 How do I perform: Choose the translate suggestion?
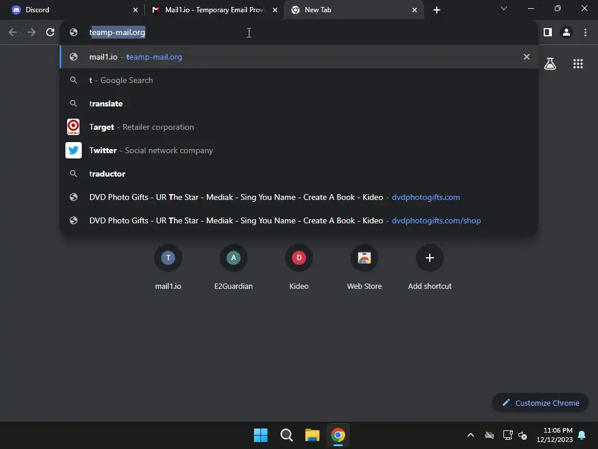299,103
